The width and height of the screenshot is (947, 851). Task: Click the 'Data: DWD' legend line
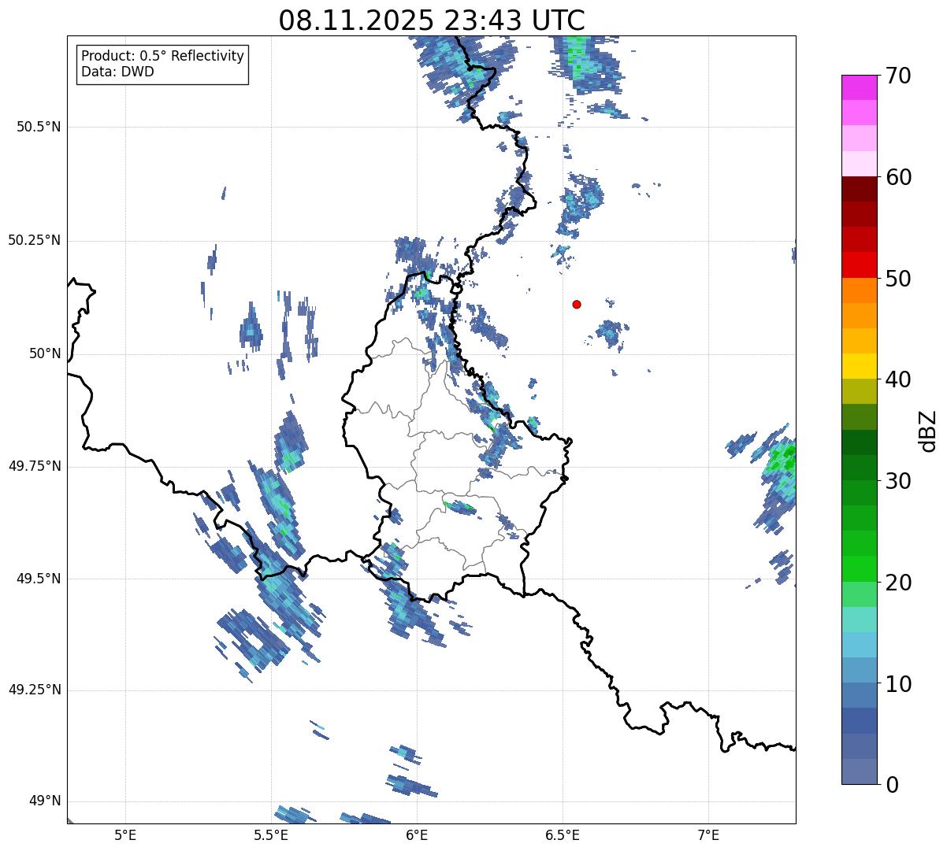[118, 72]
